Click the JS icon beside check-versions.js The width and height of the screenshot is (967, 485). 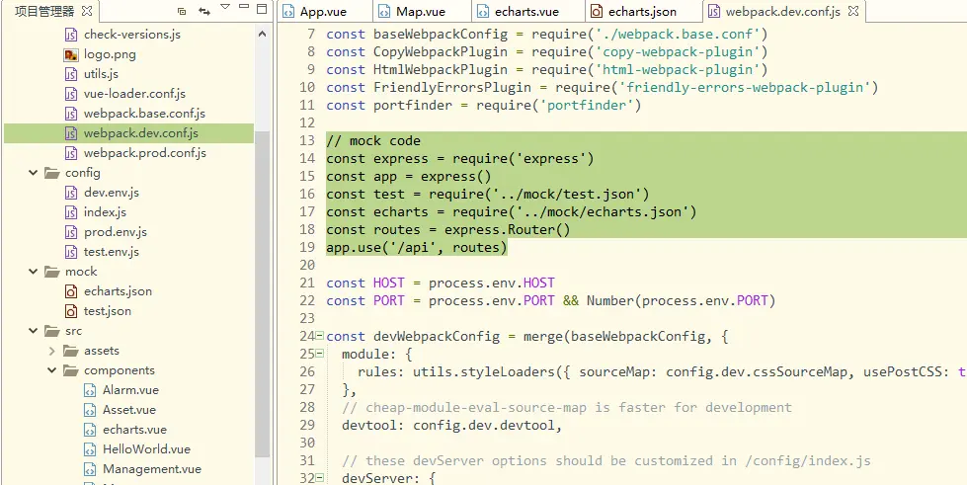[71, 35]
